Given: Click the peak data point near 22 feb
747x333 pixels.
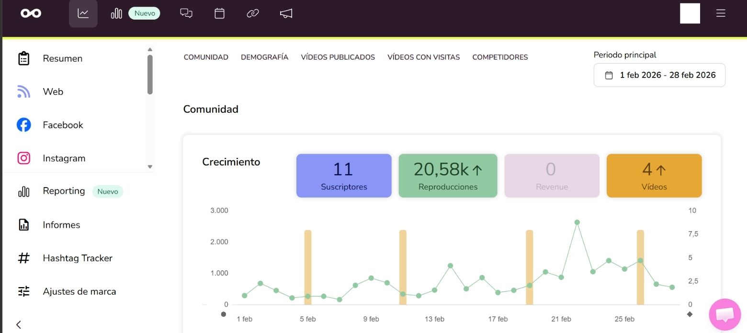Looking at the screenshot, I should (x=577, y=222).
